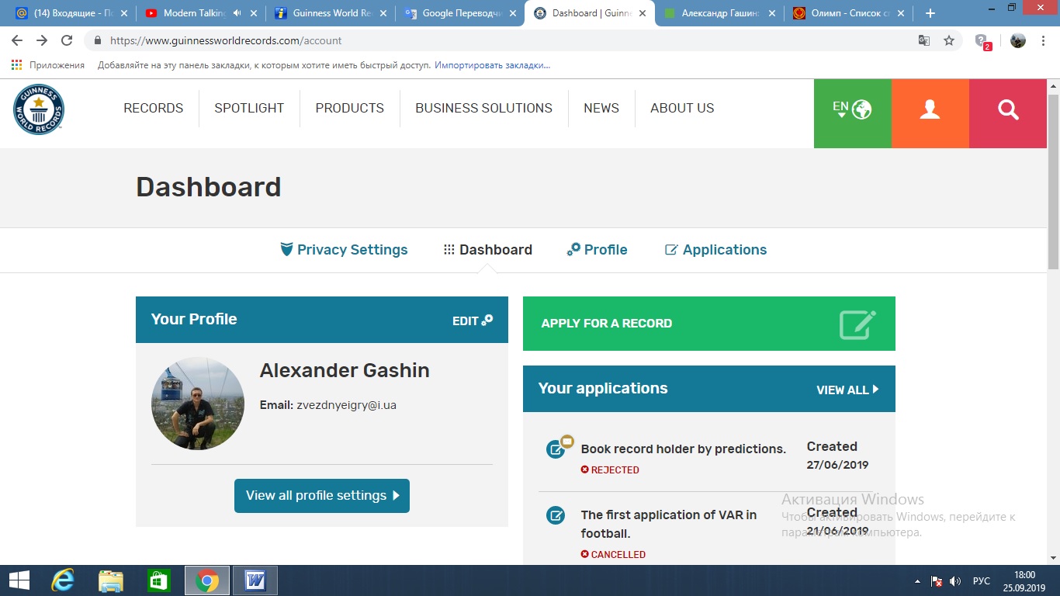
Task: Click Chrome's back arrow
Action: (17, 40)
